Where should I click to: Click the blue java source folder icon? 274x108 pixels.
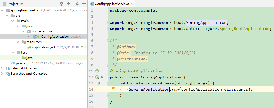point(24,26)
